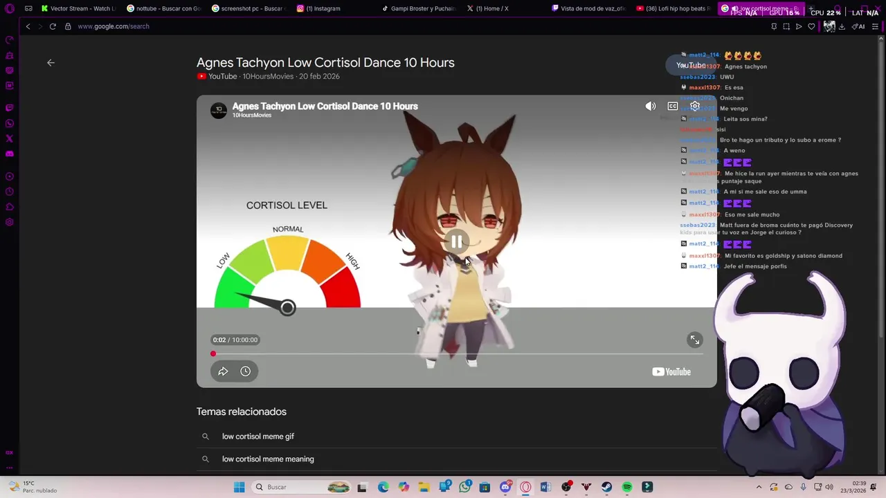Click the 10HoursMovies channel avatar in the player
This screenshot has width=886, height=498.
[219, 110]
